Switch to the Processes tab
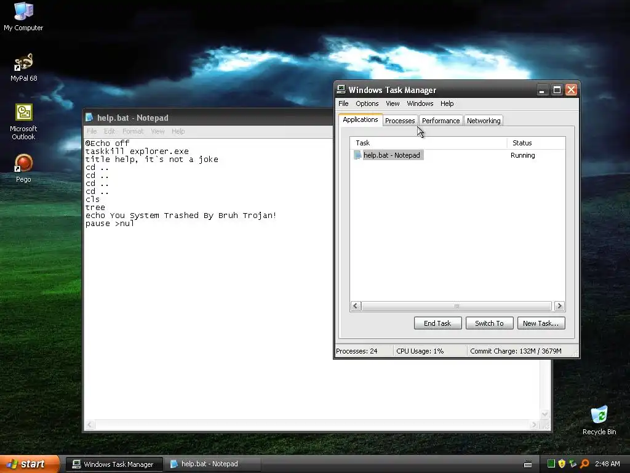Screen dimensions: 630x473 400,121
